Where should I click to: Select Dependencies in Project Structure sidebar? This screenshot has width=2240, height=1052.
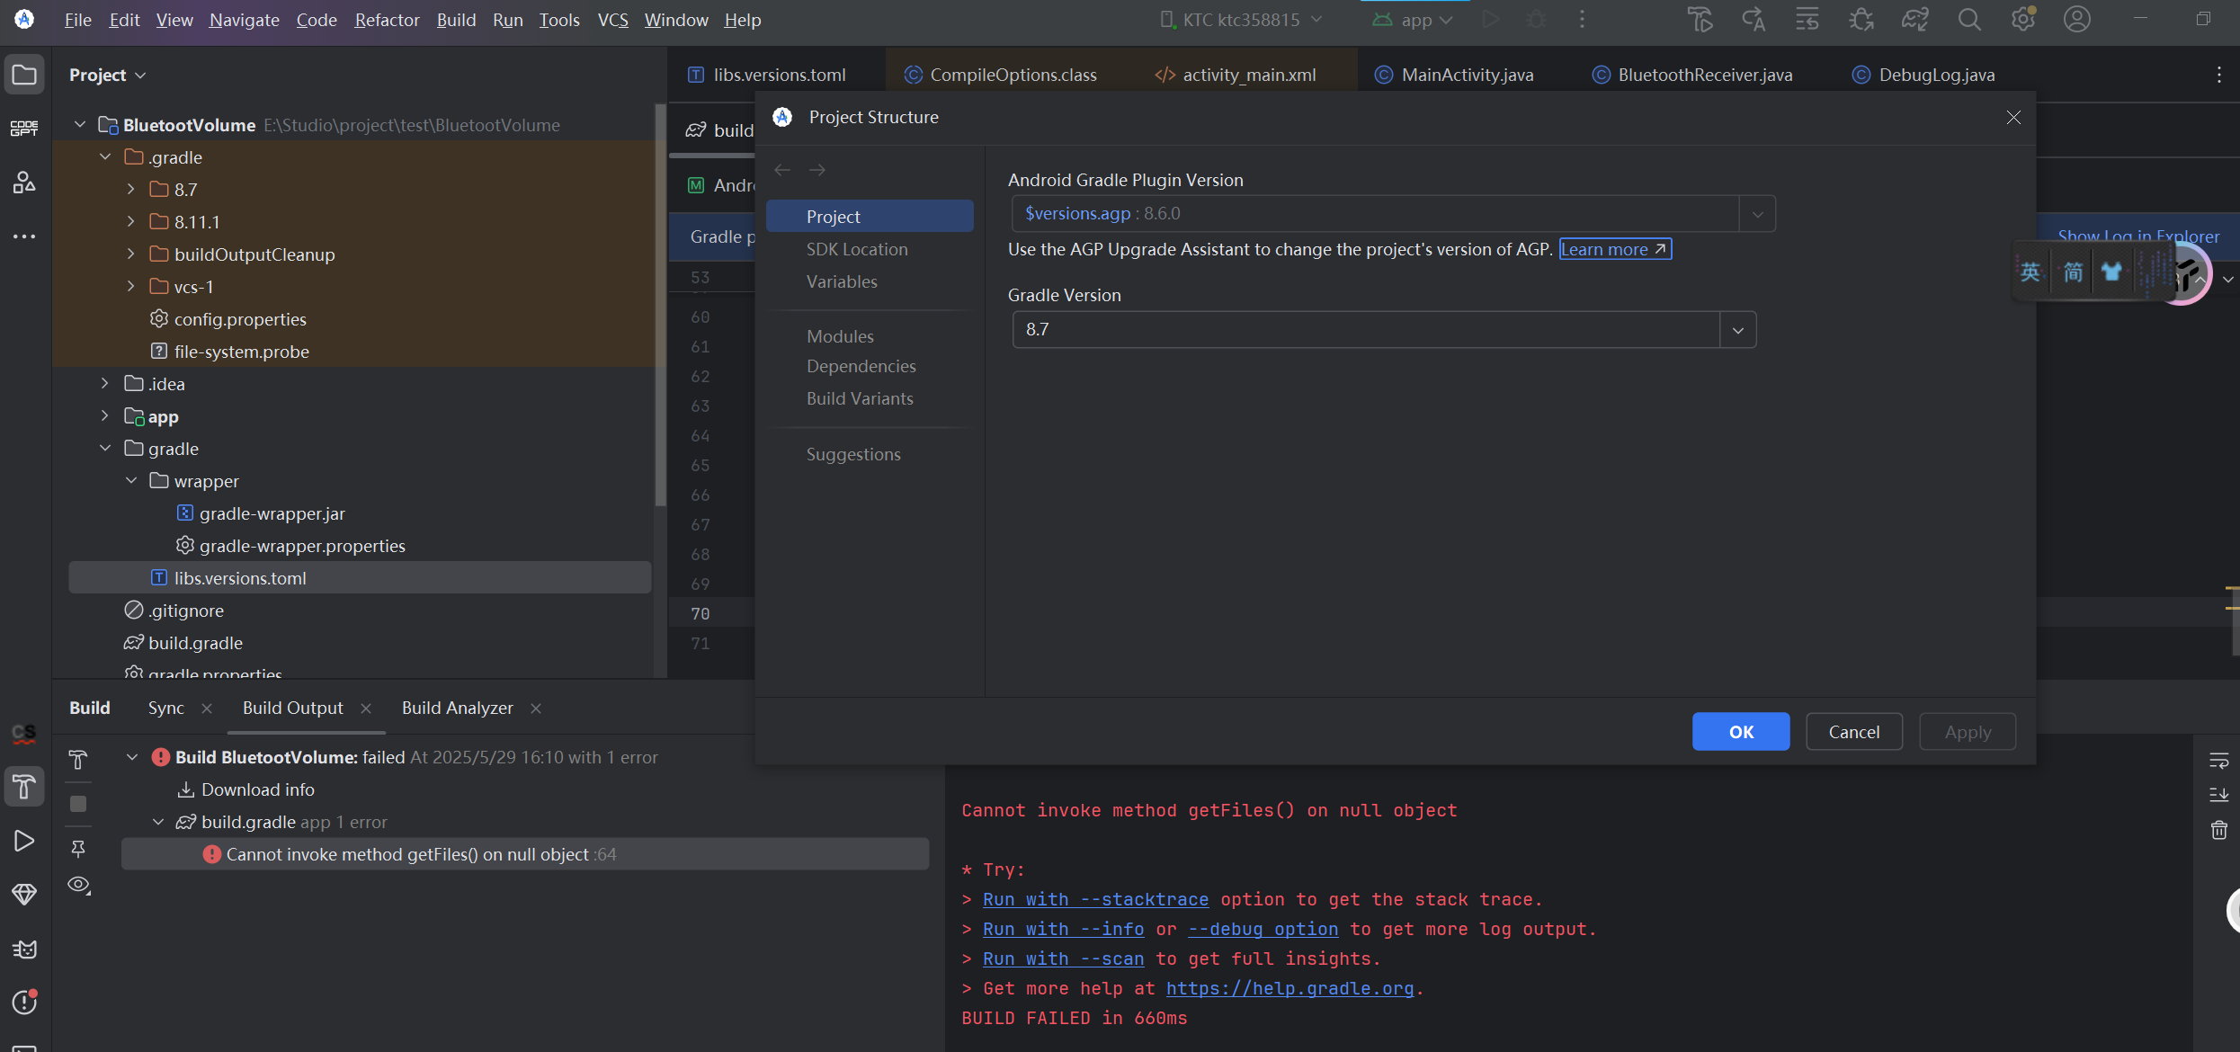coord(861,366)
